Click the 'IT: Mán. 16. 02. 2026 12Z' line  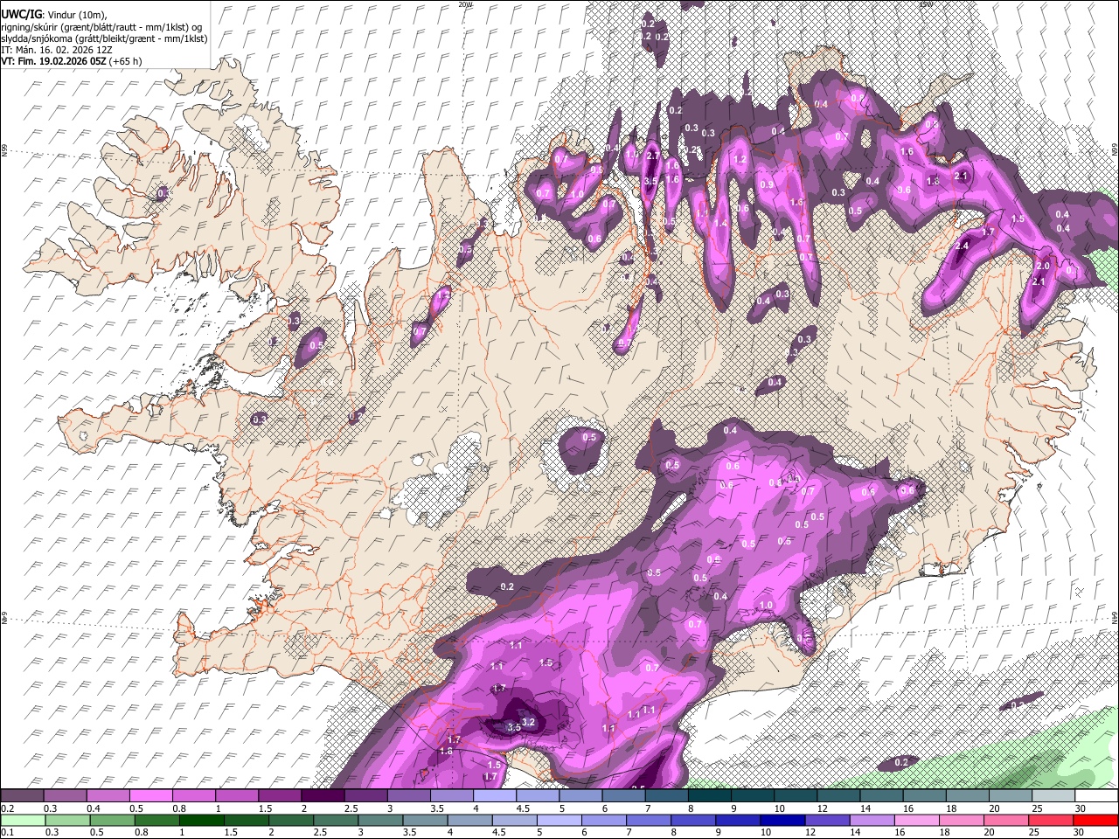tap(57, 50)
